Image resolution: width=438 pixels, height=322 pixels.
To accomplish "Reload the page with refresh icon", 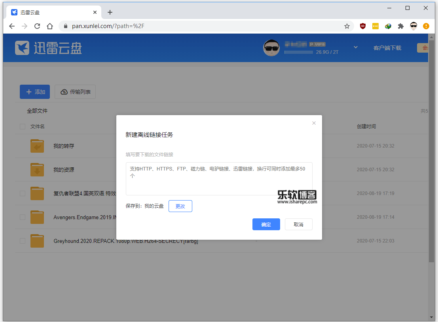I will pyautogui.click(x=37, y=26).
